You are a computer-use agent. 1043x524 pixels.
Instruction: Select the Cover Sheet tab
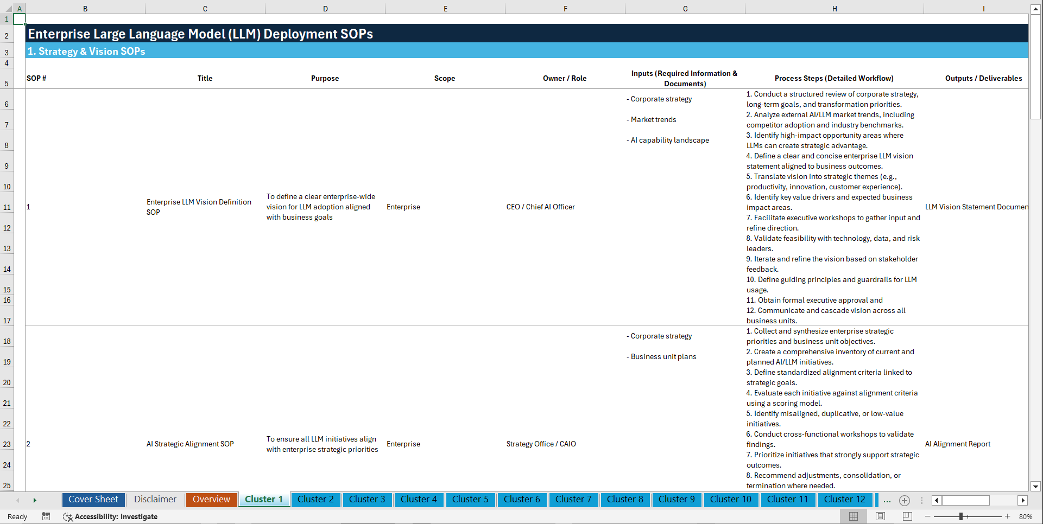tap(93, 499)
